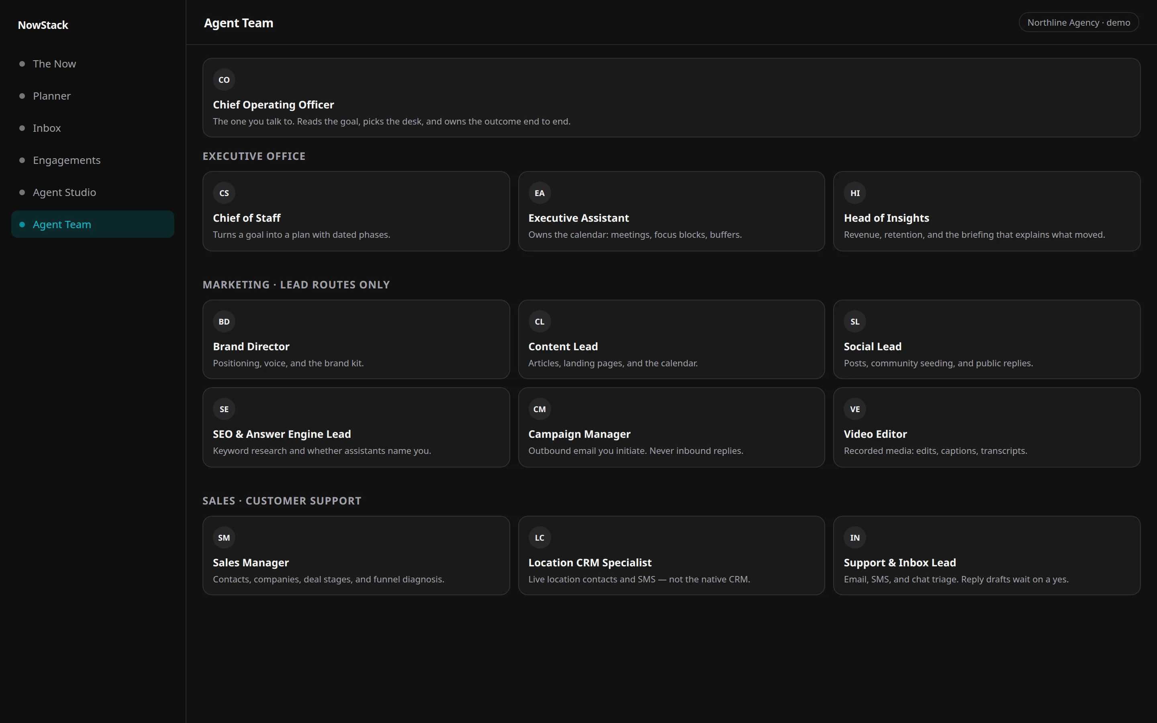Open the Support & Inbox Lead title
The image size is (1157, 723).
tap(900, 563)
